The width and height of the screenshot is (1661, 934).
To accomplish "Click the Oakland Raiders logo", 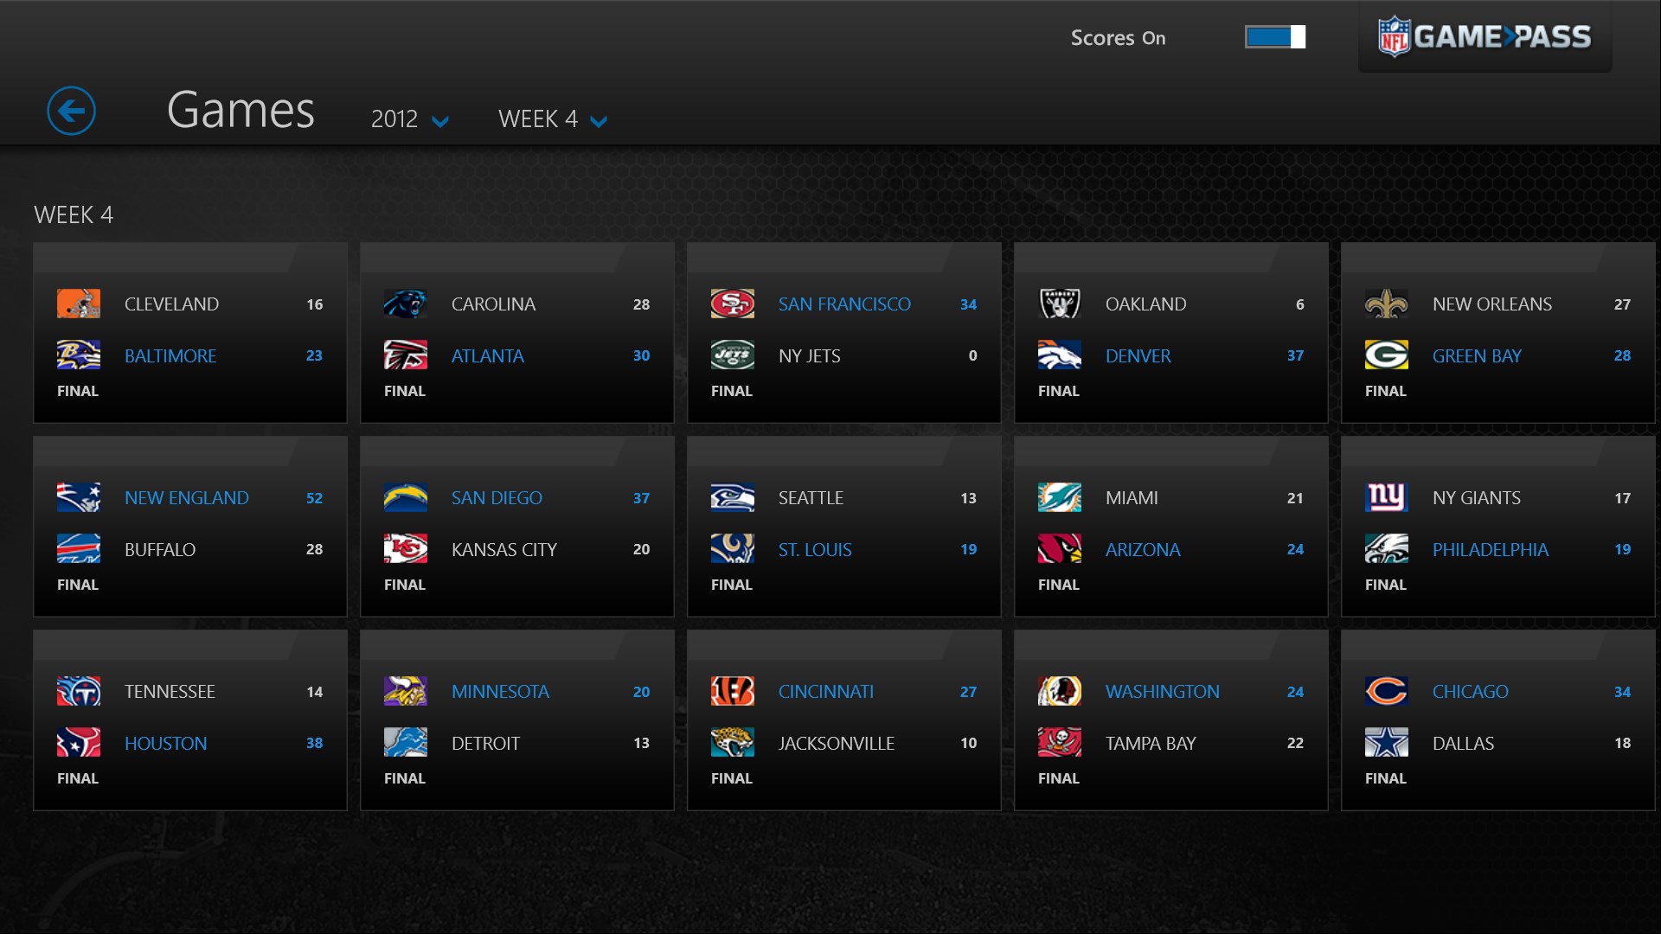I will pyautogui.click(x=1059, y=304).
